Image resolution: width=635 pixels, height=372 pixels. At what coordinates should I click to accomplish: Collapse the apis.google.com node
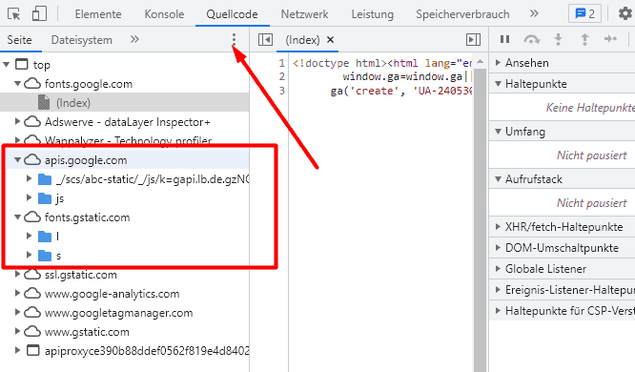tap(17, 159)
